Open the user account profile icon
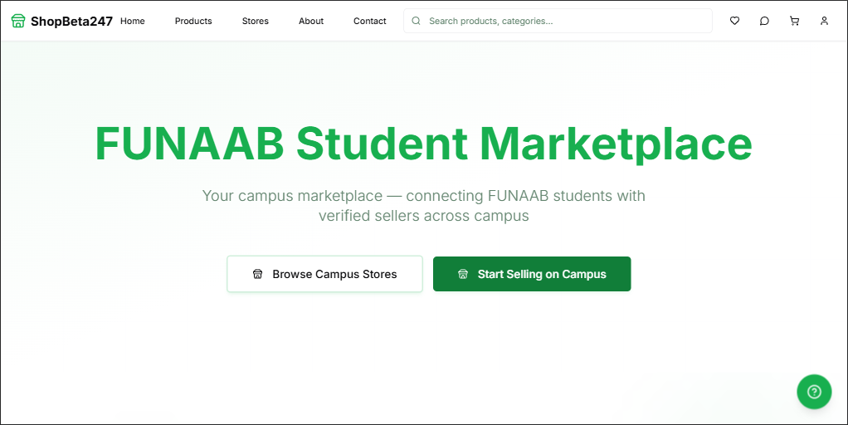 coord(824,21)
